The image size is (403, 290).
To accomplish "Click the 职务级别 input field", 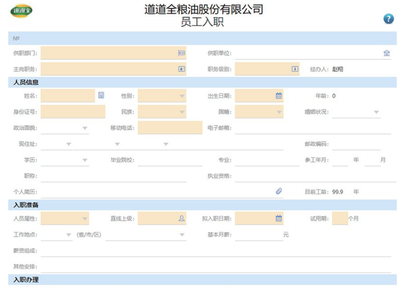I will (267, 69).
